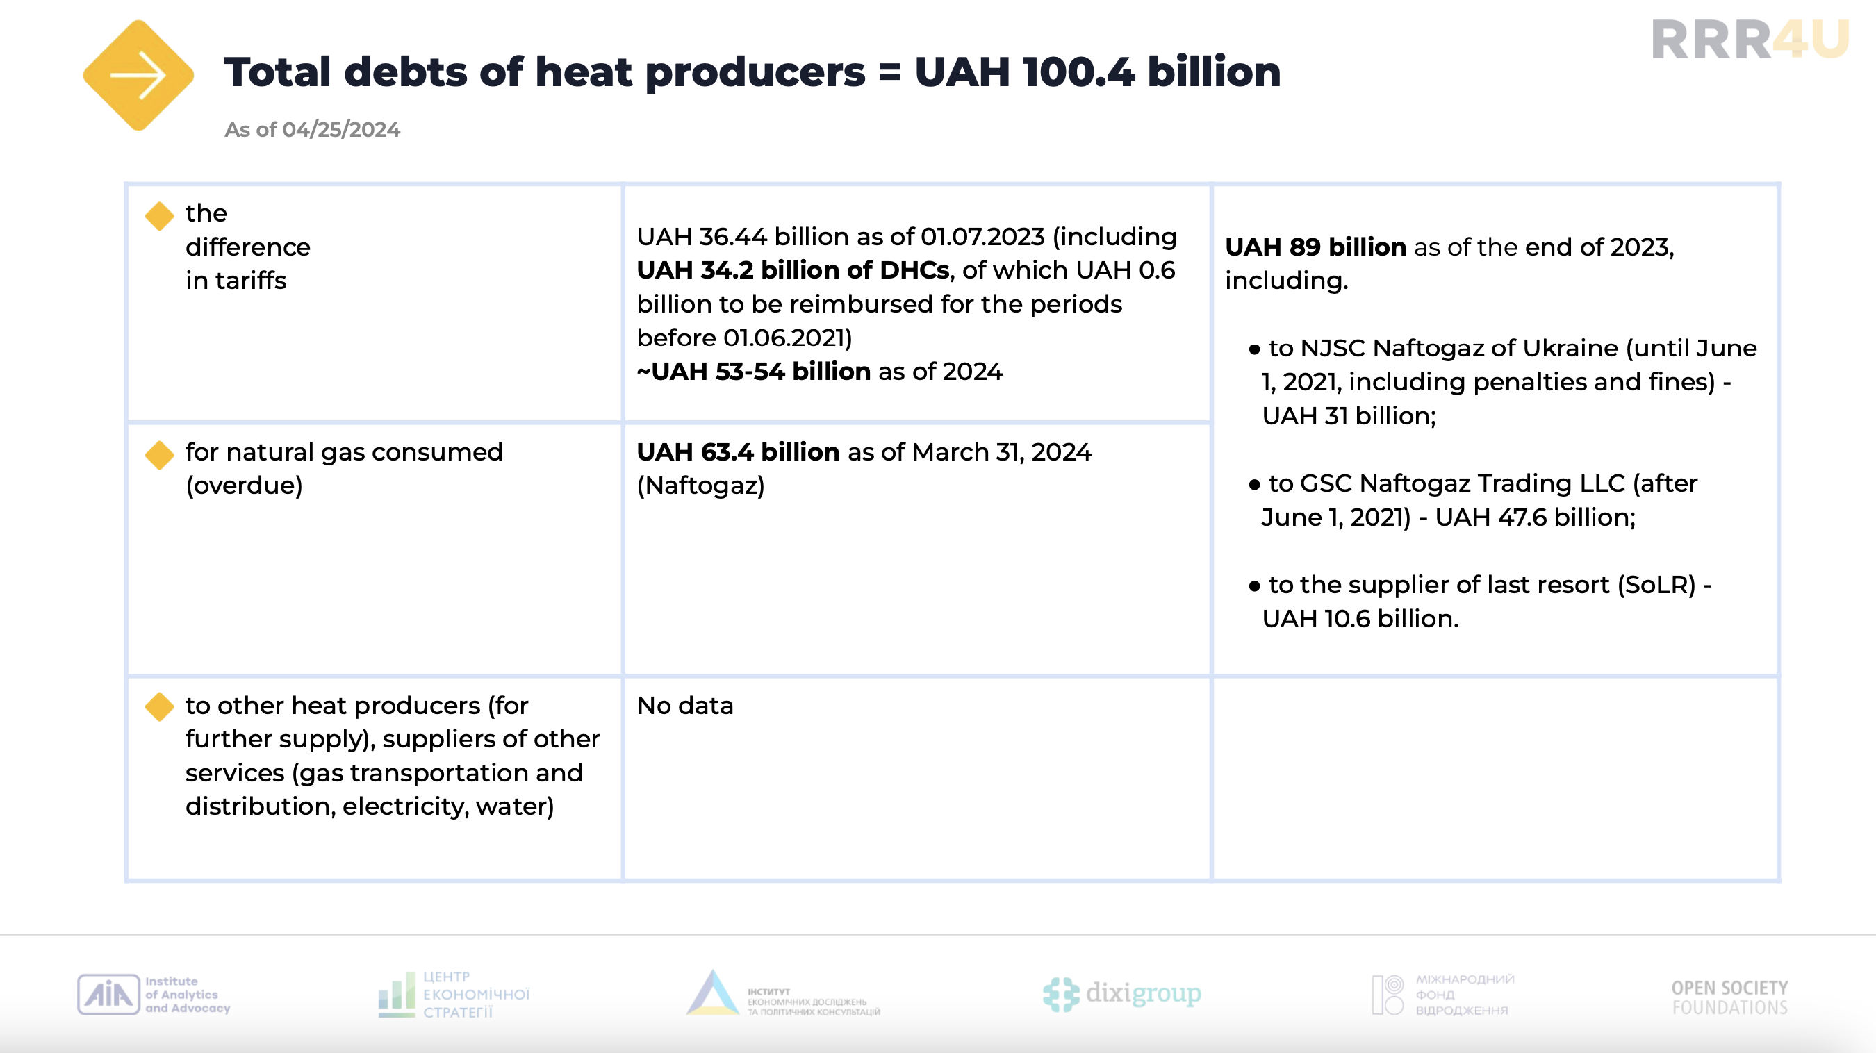Click the Open Society Foundations logo

coord(1729,997)
